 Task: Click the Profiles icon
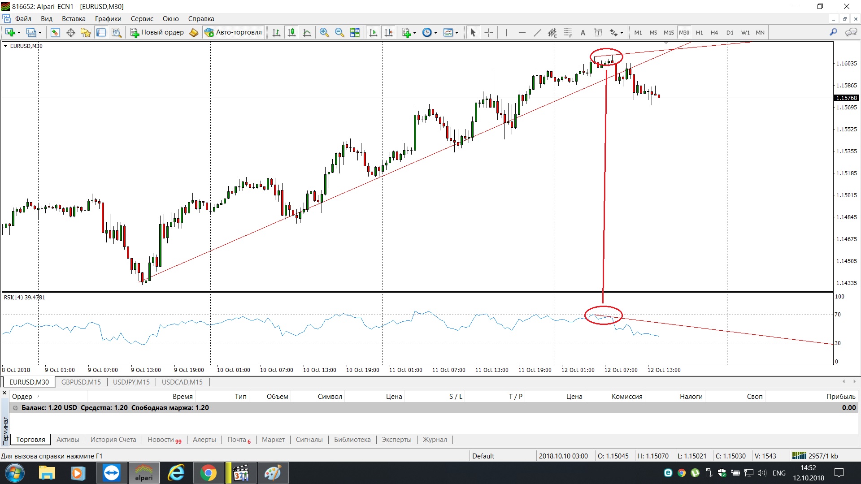31,32
